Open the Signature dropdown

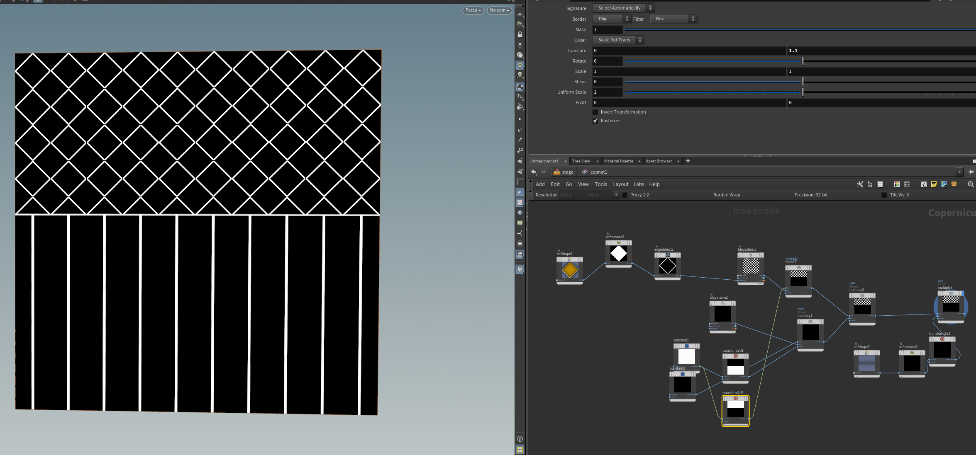point(623,8)
